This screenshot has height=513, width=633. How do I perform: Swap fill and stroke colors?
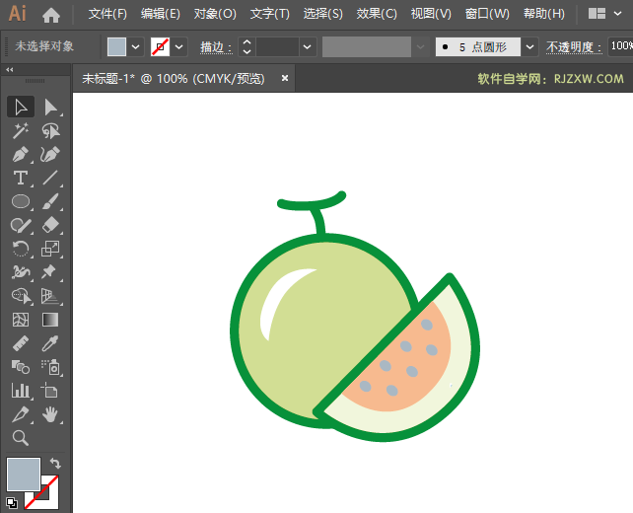56,463
